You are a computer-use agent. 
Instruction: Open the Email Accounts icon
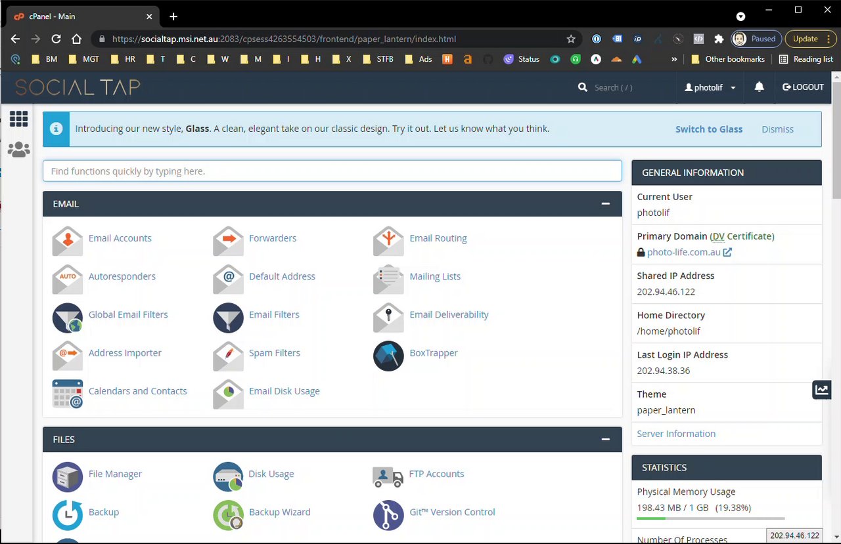[x=68, y=240]
